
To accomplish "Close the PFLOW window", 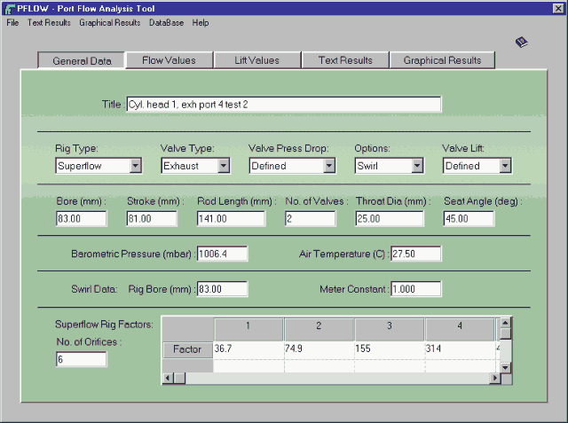I will (558, 9).
